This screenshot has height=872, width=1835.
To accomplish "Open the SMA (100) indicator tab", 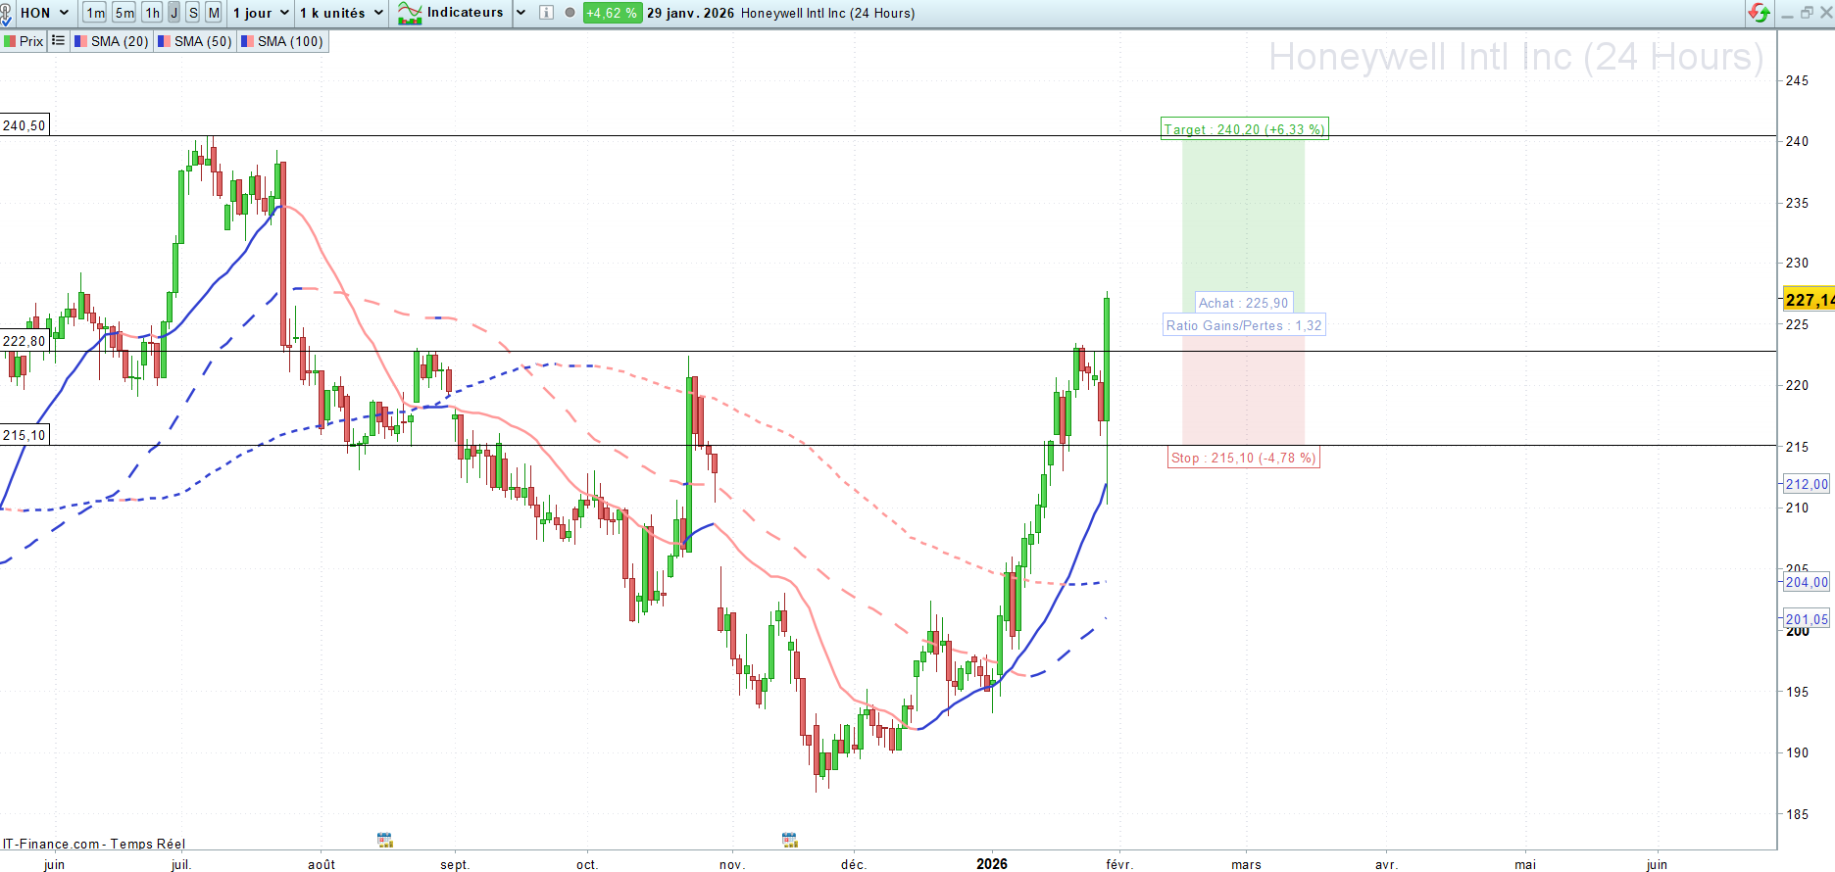I will [282, 41].
